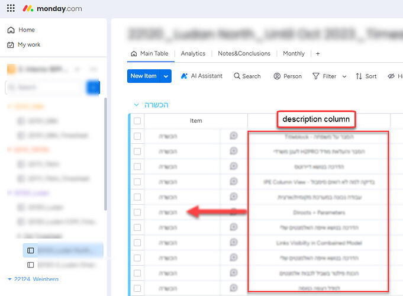Open conversation bubble for the H2PRO row
The width and height of the screenshot is (403, 296).
[234, 151]
